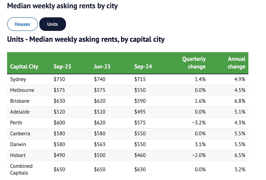Click the Jun-25 column header

(102, 67)
